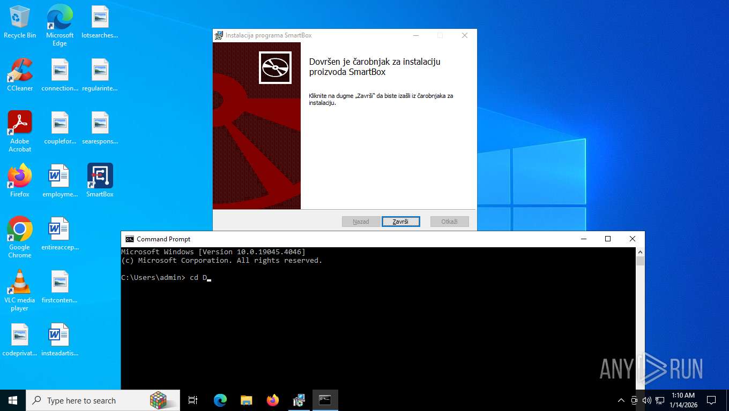The height and width of the screenshot is (411, 729).
Task: Close the Command Prompt window
Action: coord(633,239)
